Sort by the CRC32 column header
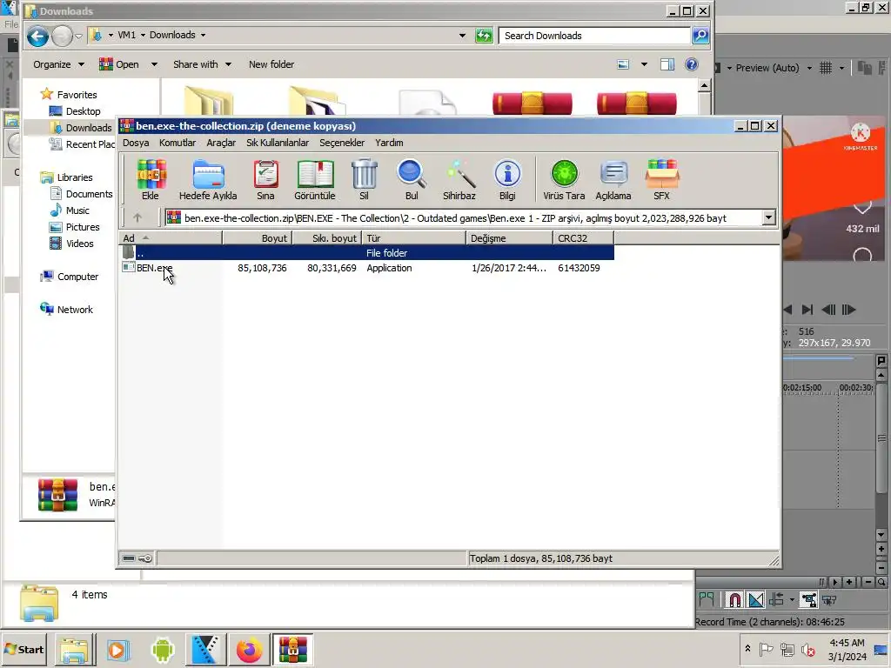 click(x=584, y=238)
